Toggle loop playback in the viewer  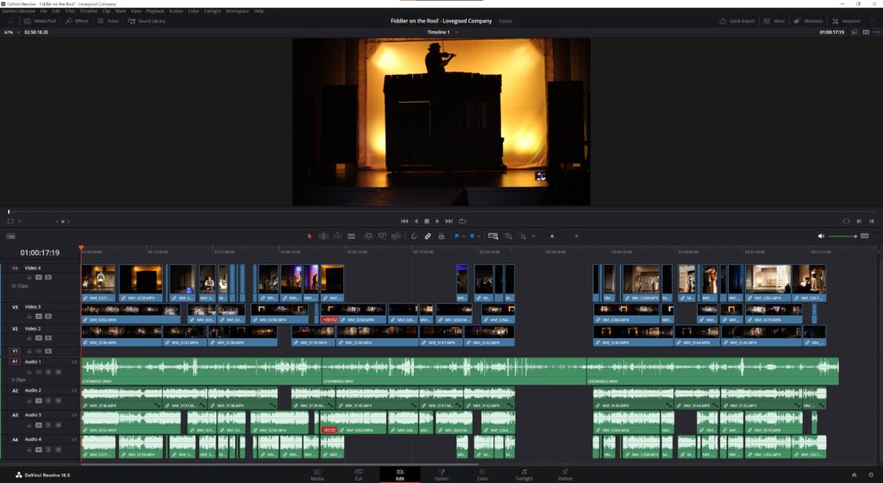[462, 221]
